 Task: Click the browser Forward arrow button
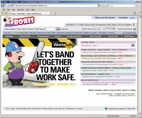[7, 6]
